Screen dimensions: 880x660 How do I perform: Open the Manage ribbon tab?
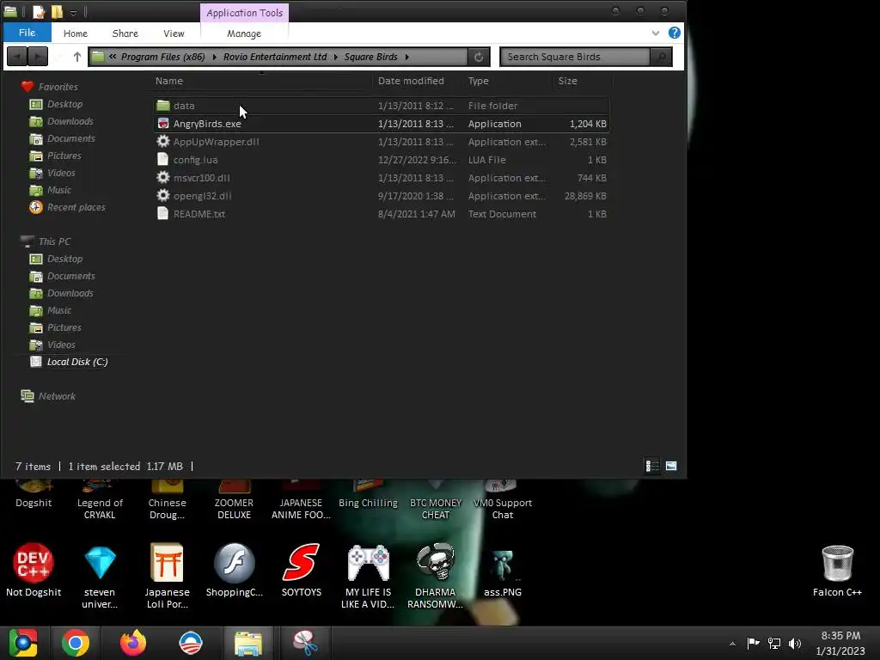tap(244, 34)
